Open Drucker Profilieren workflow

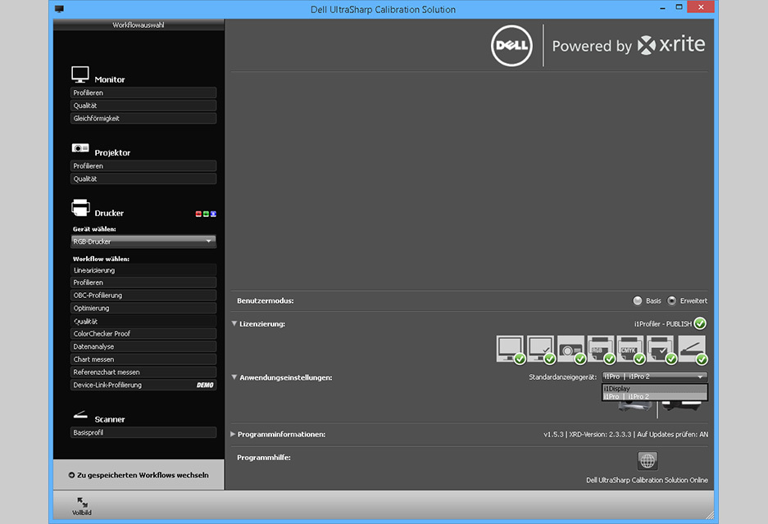pyautogui.click(x=143, y=282)
